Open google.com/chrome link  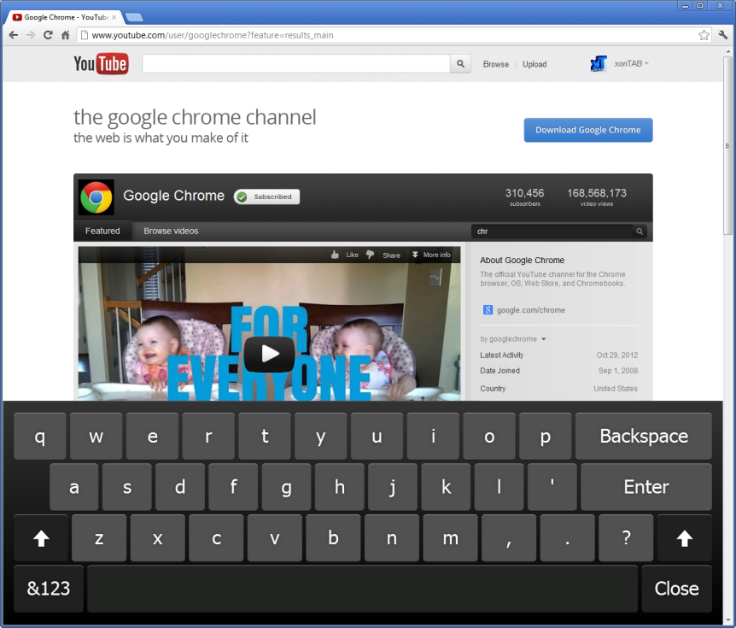click(x=531, y=310)
